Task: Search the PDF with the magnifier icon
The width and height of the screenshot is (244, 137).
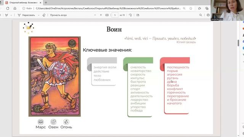Action: [x=201, y=15]
